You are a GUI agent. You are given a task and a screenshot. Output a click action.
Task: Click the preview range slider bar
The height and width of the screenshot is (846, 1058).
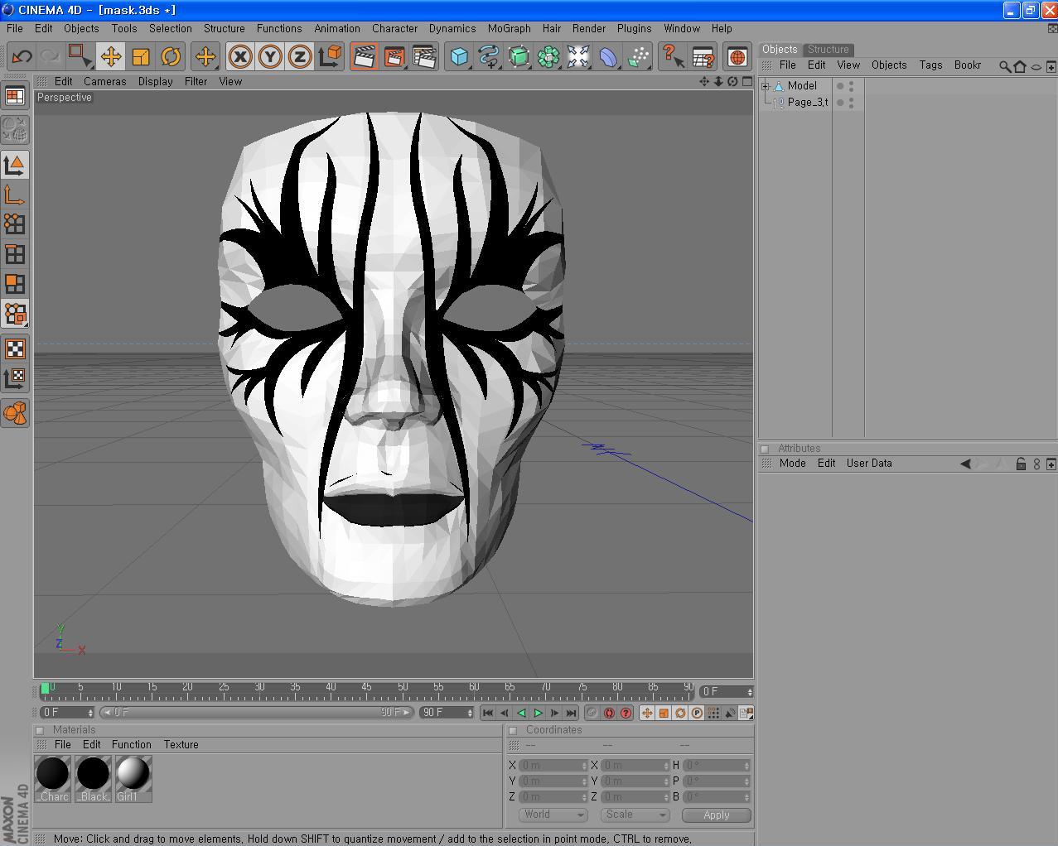(256, 713)
